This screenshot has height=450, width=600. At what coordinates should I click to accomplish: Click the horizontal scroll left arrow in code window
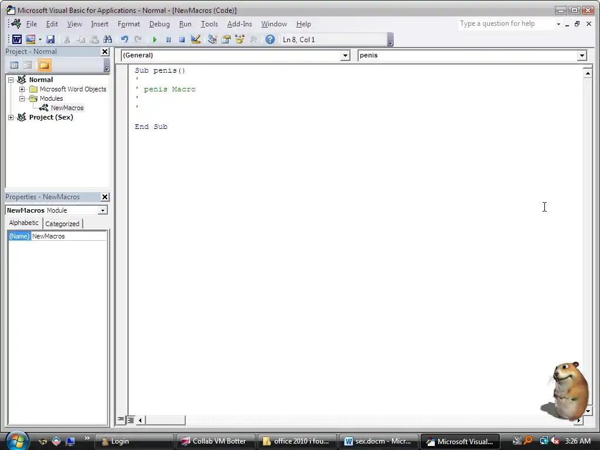click(140, 421)
